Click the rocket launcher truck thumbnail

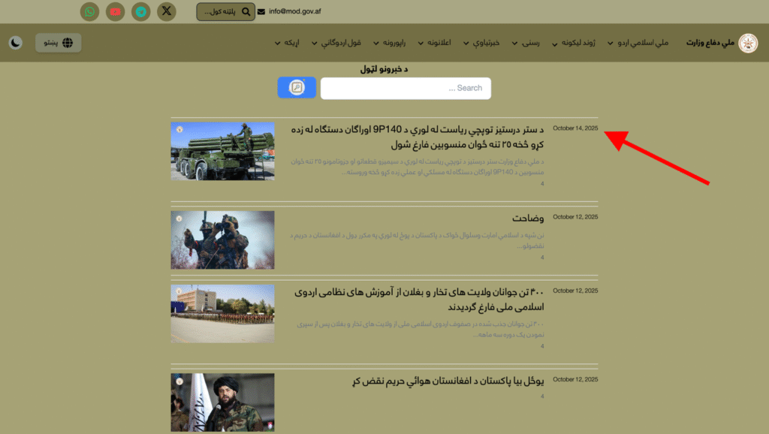pos(222,151)
